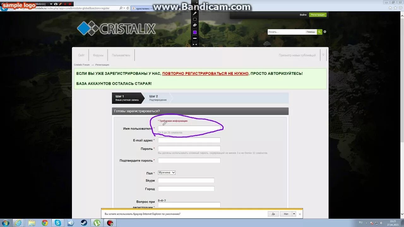Click the Пароль input field

pyautogui.click(x=189, y=148)
